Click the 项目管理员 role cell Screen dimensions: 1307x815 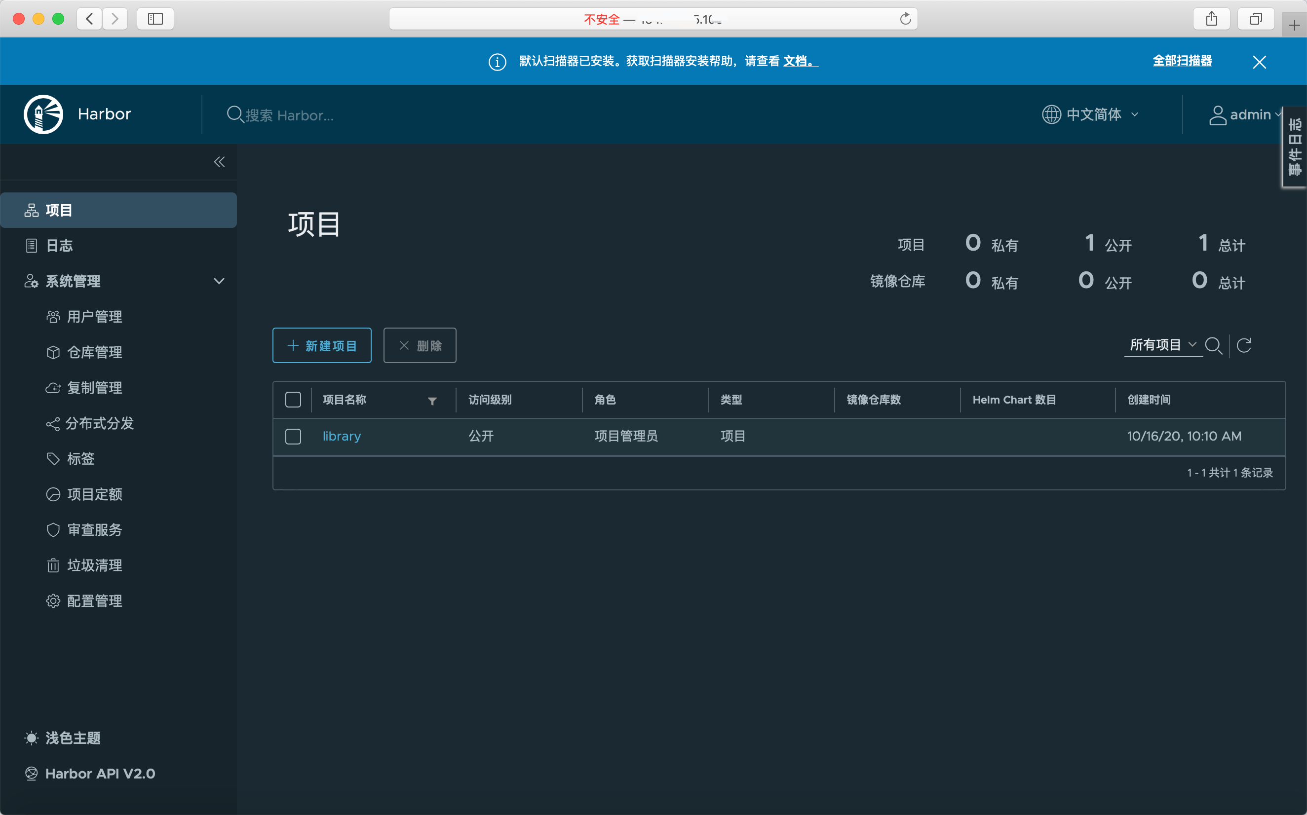[x=626, y=437]
